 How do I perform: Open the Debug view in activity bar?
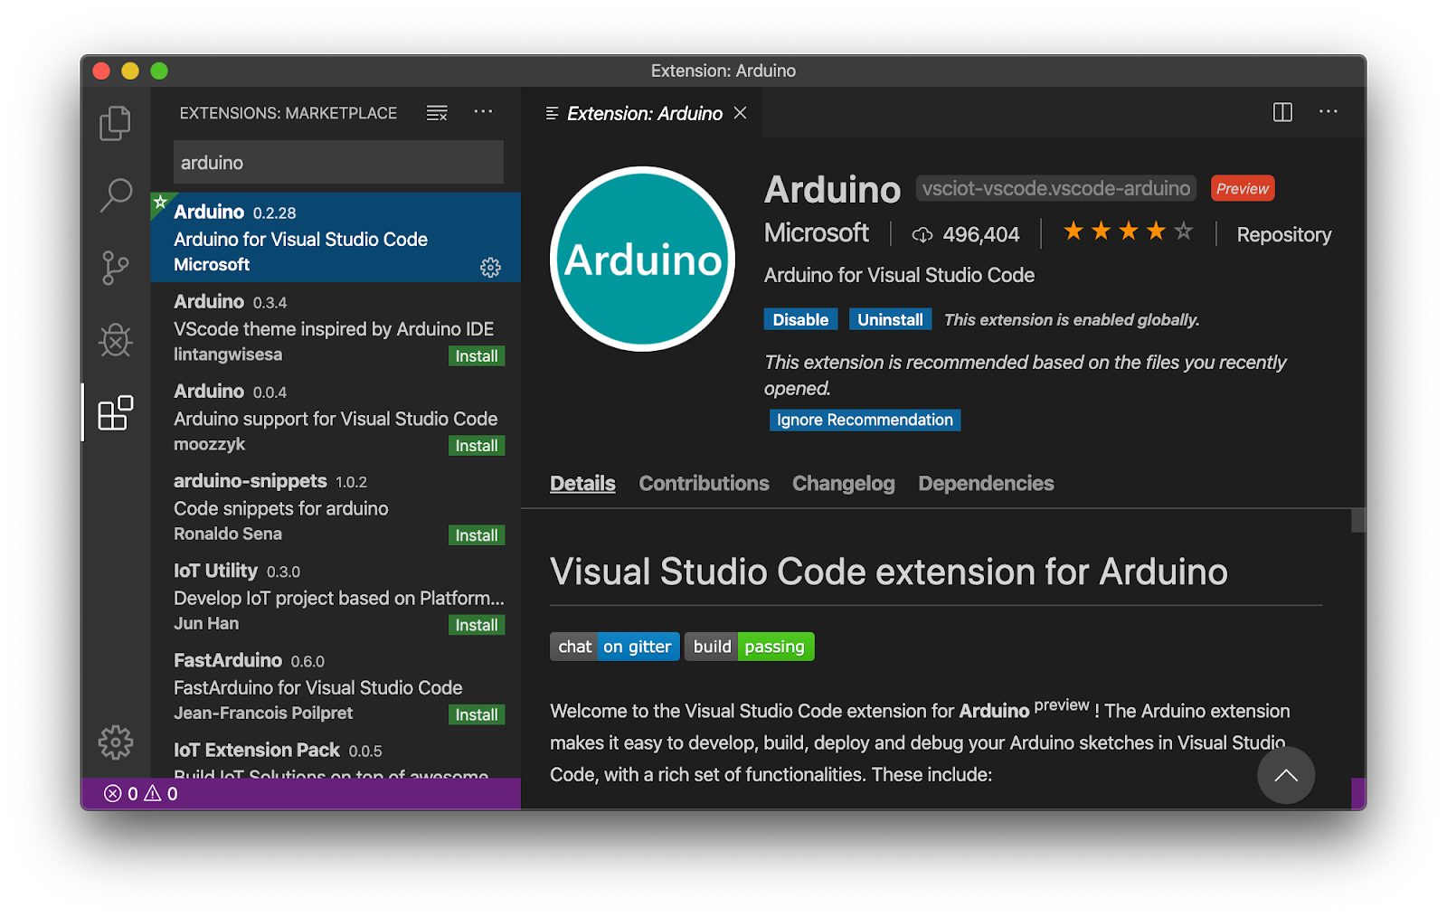(x=115, y=340)
